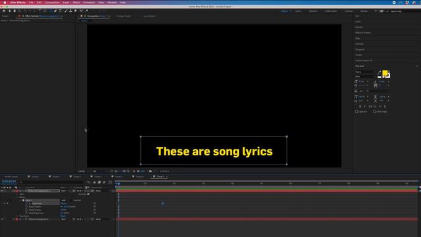Select the Selection arrow tool
This screenshot has height=237, width=421.
[x=10, y=11]
